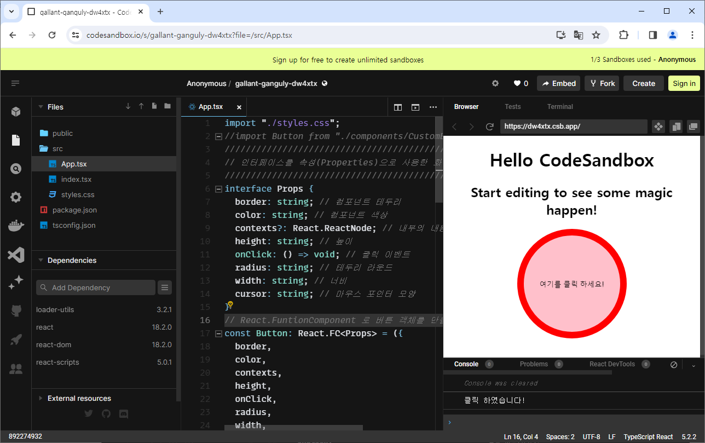This screenshot has width=705, height=443.
Task: Open the Explorer file icon in sidebar
Action: (16, 140)
